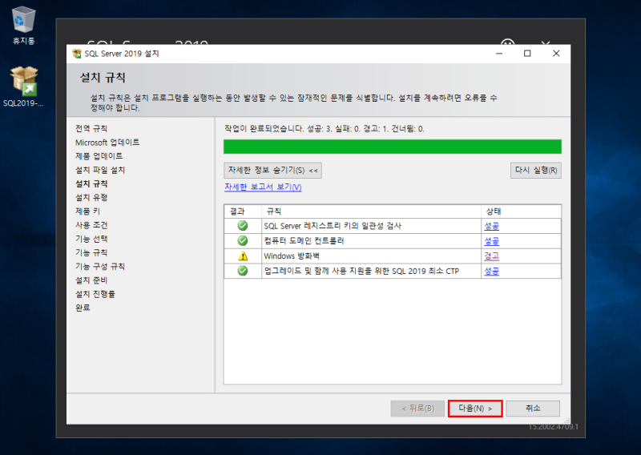Select 기능 규칙 step in sidebar
The width and height of the screenshot is (641, 455).
click(x=91, y=252)
